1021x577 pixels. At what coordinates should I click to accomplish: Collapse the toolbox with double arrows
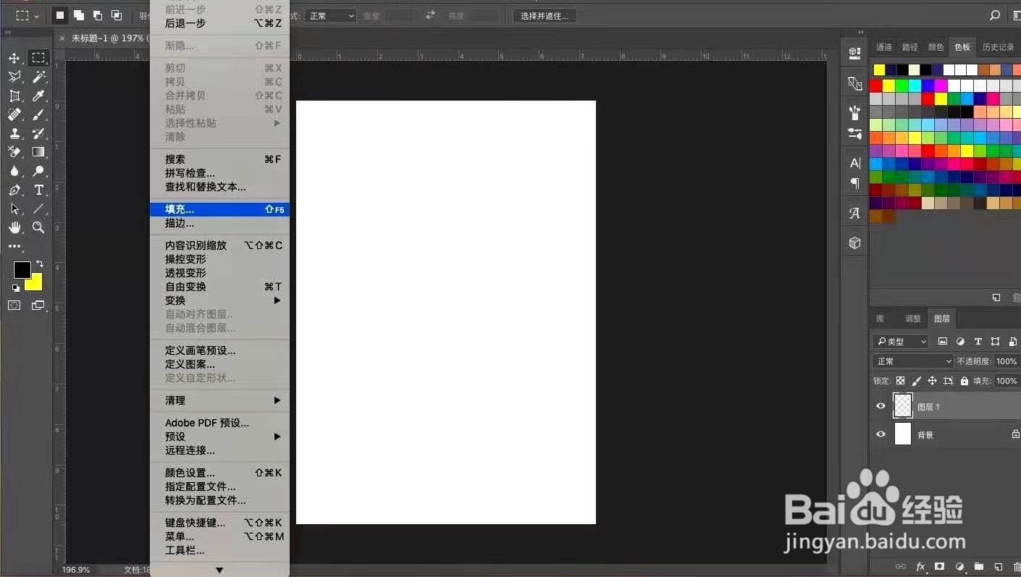point(8,33)
